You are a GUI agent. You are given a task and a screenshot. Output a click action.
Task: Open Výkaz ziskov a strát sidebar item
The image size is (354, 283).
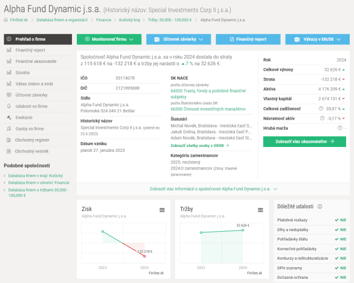(38, 84)
